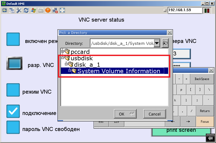Open the wrench and screwdriver settings icon
The height and width of the screenshot is (143, 216).
click(19, 10)
